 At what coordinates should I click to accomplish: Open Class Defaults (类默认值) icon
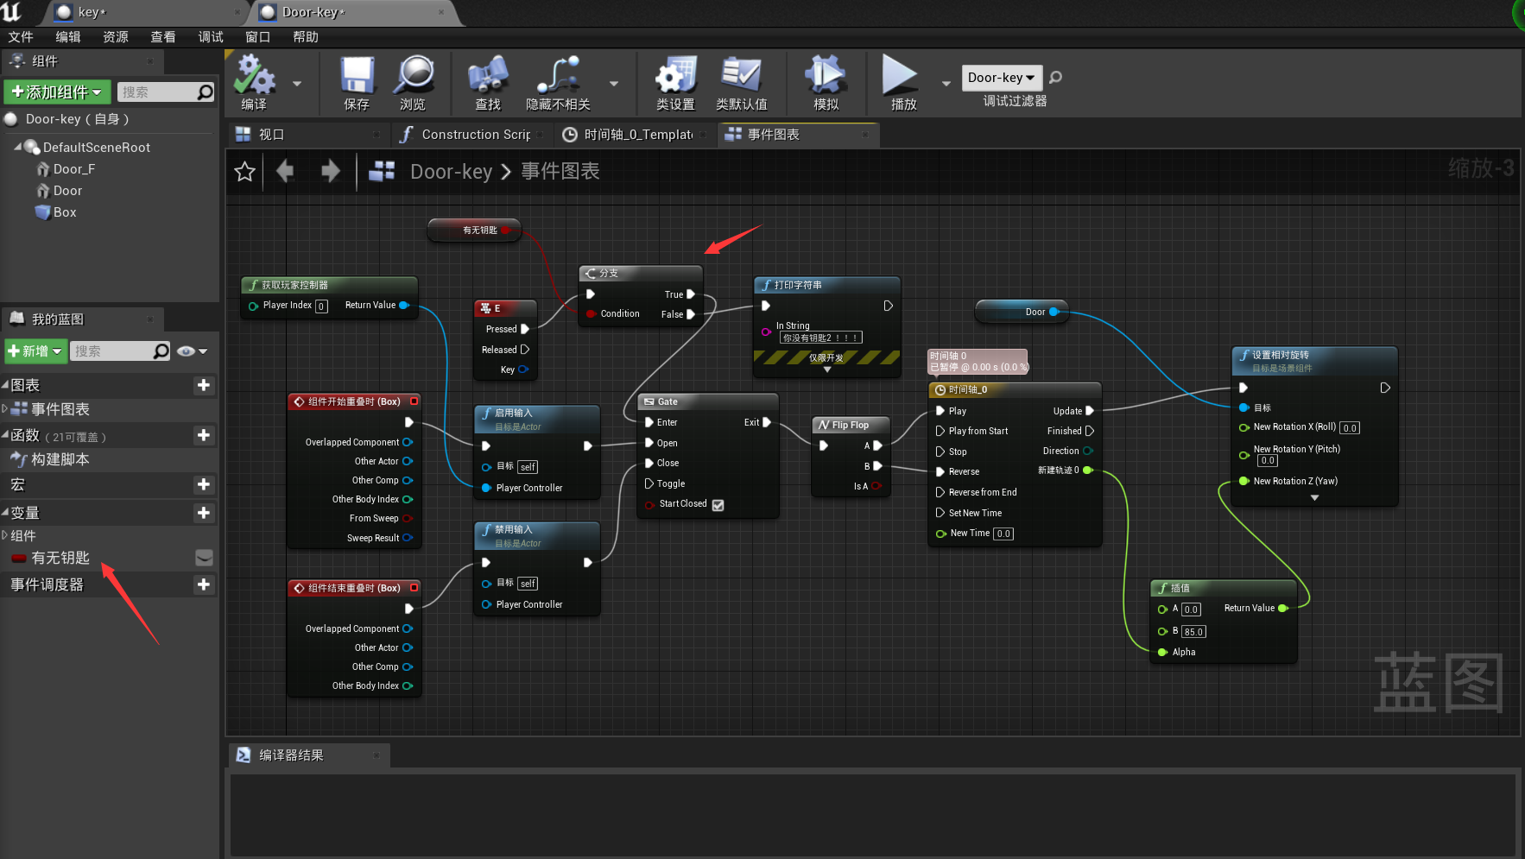[741, 76]
